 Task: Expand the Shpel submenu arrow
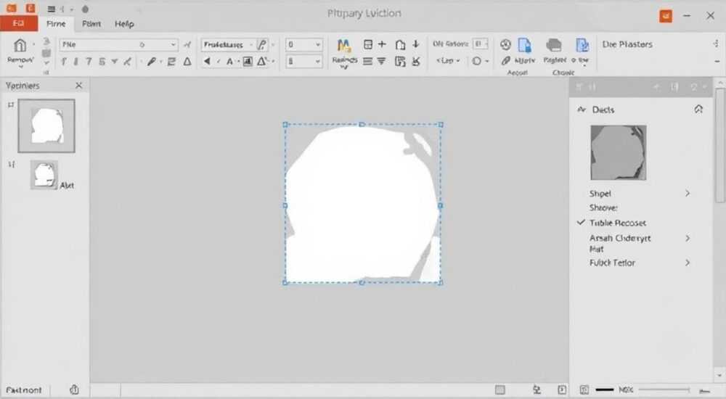[x=688, y=194]
